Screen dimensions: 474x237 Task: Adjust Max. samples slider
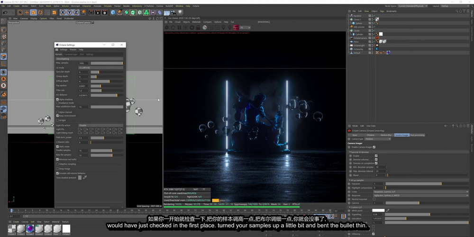[107, 63]
